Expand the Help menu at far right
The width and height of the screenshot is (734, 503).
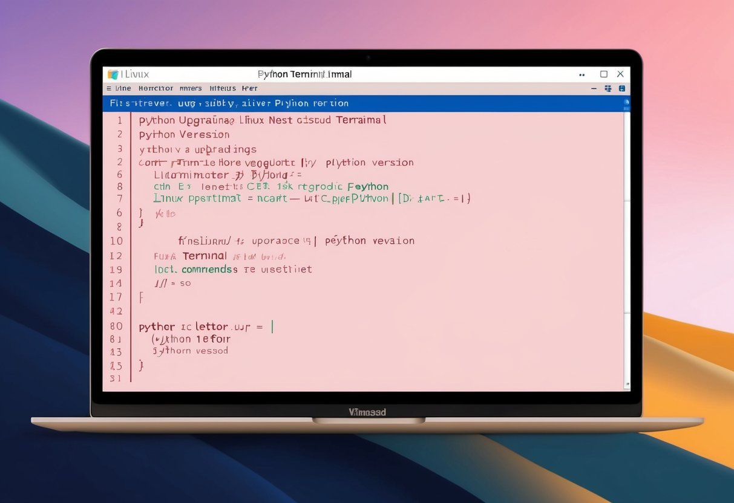click(249, 88)
